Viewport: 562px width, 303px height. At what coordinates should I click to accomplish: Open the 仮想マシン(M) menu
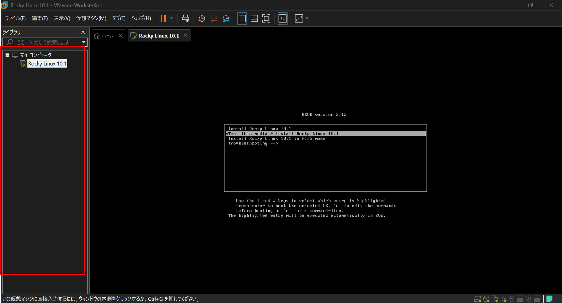(x=91, y=18)
